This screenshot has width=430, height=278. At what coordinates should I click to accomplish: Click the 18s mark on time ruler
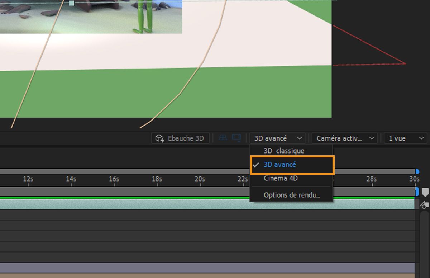[x=157, y=179]
